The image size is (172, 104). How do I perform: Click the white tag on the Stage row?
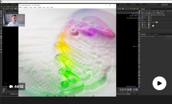pyautogui.click(x=153, y=26)
